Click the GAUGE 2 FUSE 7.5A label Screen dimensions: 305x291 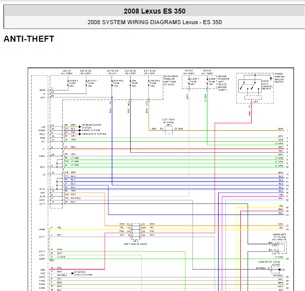(x=155, y=83)
